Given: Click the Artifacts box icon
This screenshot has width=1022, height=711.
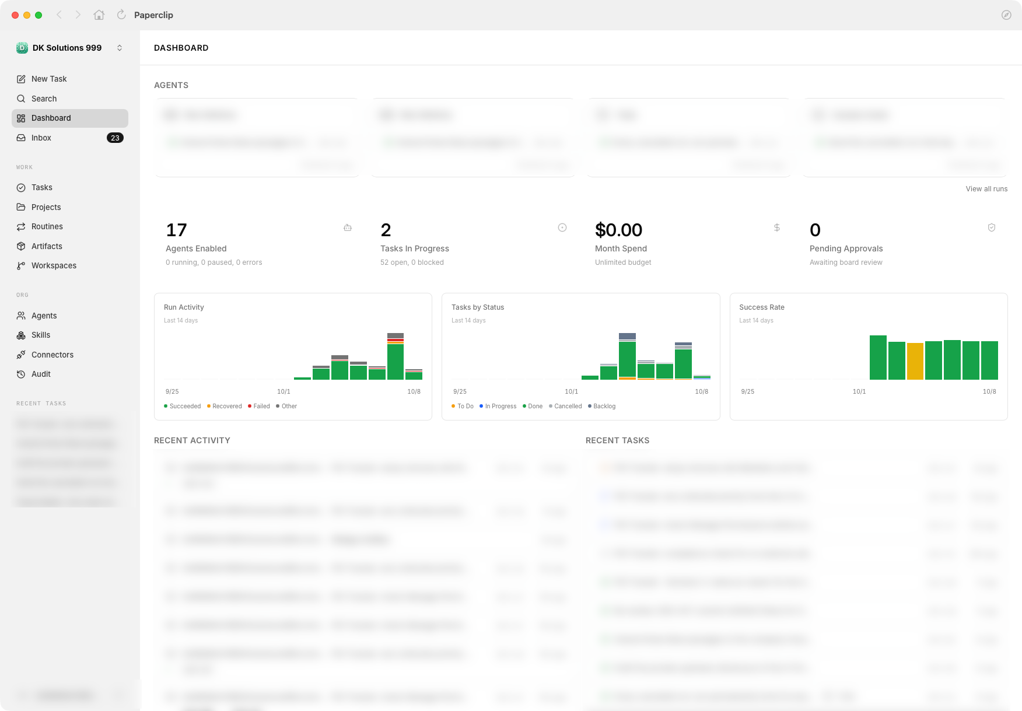Looking at the screenshot, I should 21,246.
